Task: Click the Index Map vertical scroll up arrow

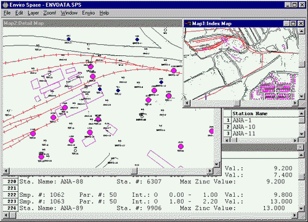Action: click(301, 31)
